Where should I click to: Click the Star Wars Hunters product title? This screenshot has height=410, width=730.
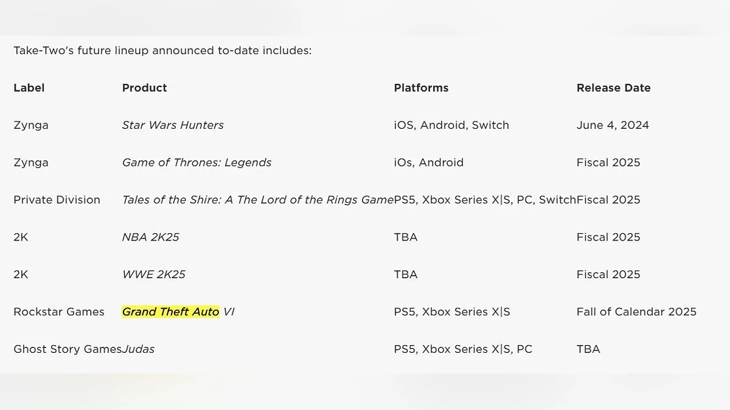(173, 126)
